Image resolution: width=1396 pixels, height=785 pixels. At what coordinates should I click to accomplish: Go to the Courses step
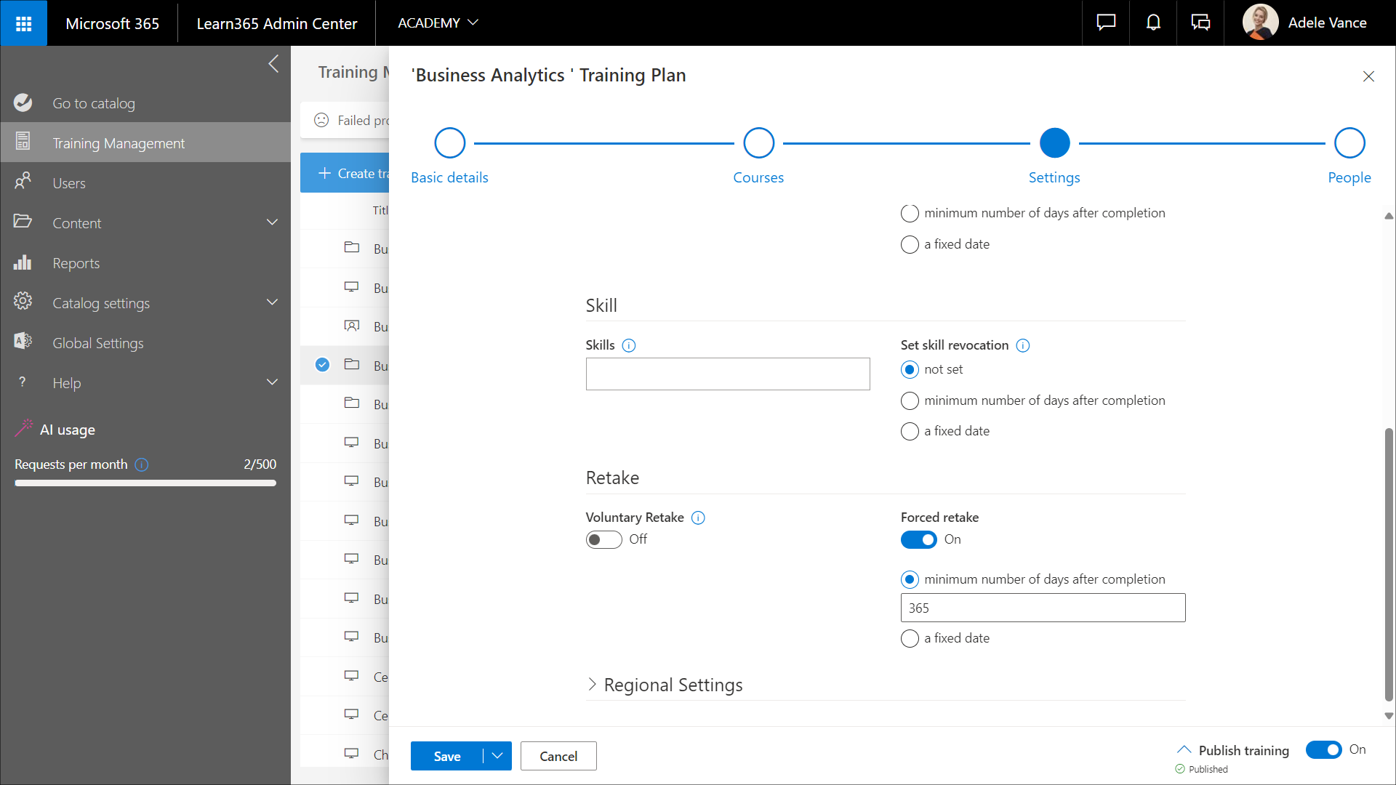(758, 143)
